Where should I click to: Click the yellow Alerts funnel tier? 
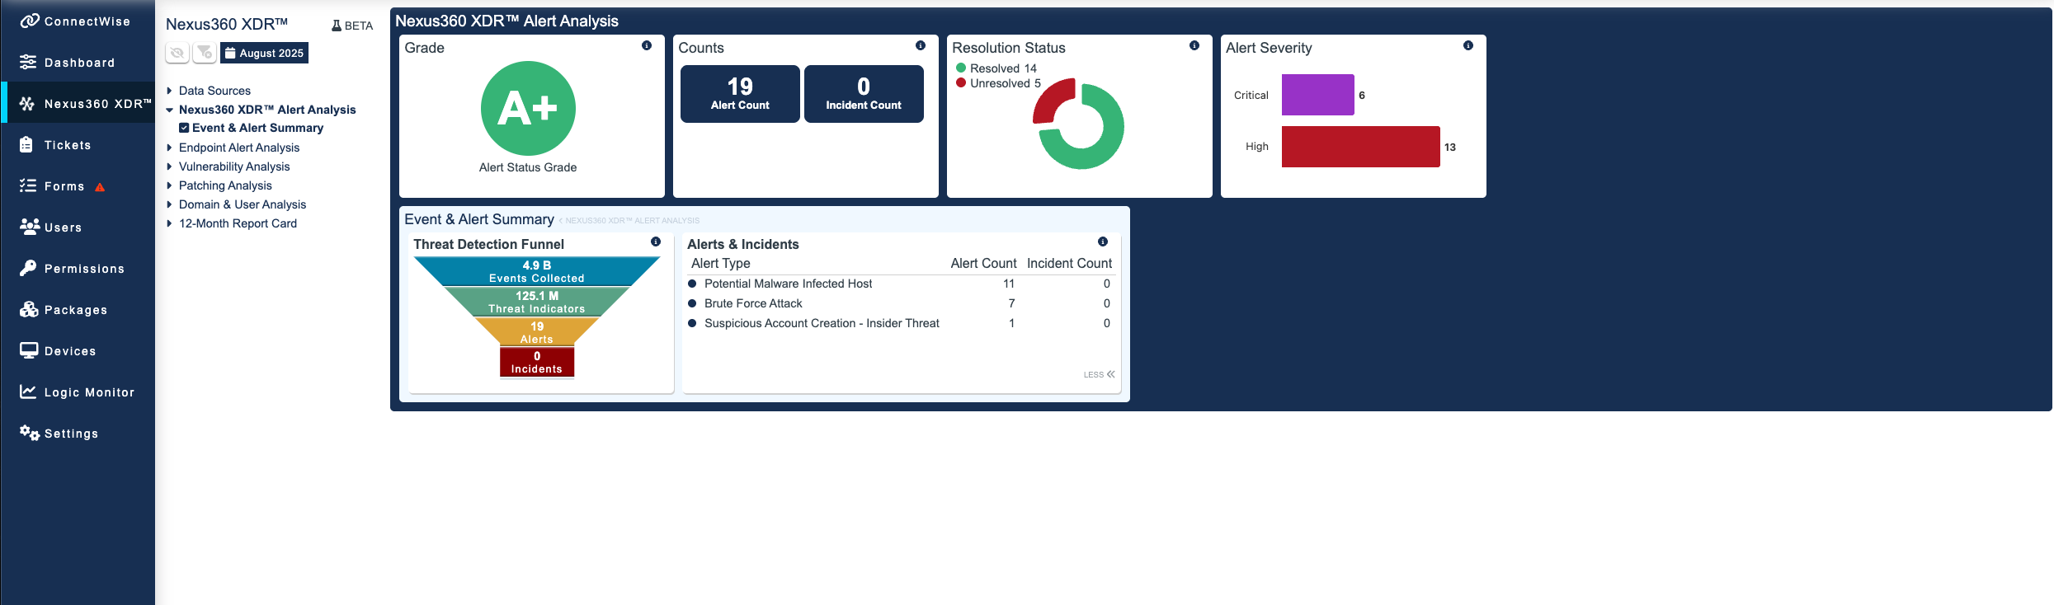(x=537, y=332)
